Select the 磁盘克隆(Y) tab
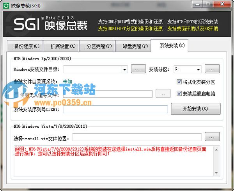The height and width of the screenshot is (191, 234). [x=133, y=46]
